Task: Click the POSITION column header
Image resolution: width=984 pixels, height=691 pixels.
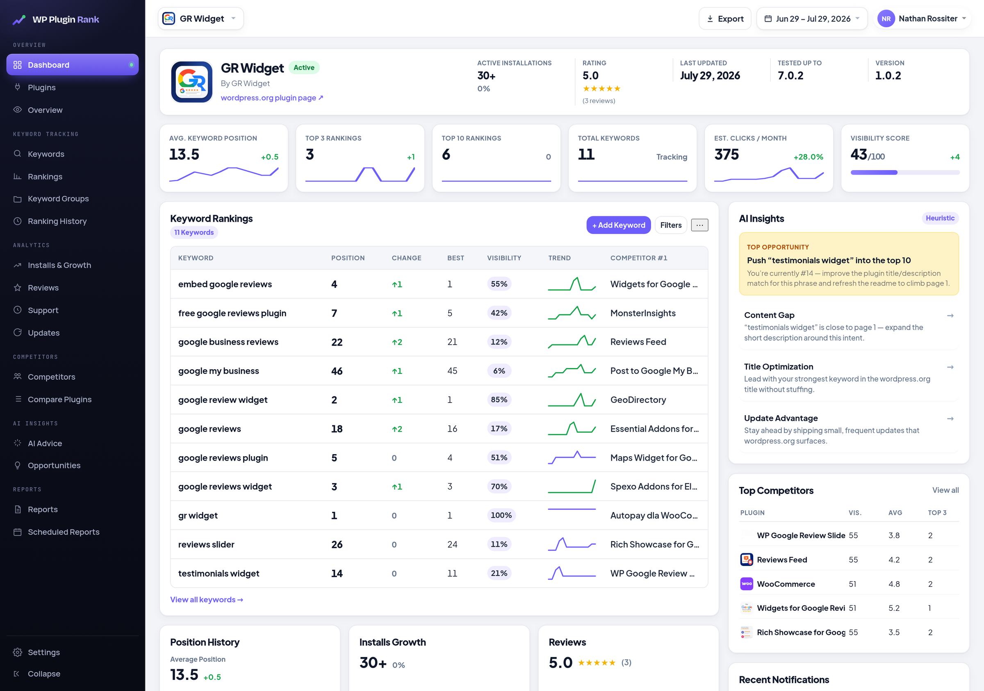Action: tap(348, 258)
